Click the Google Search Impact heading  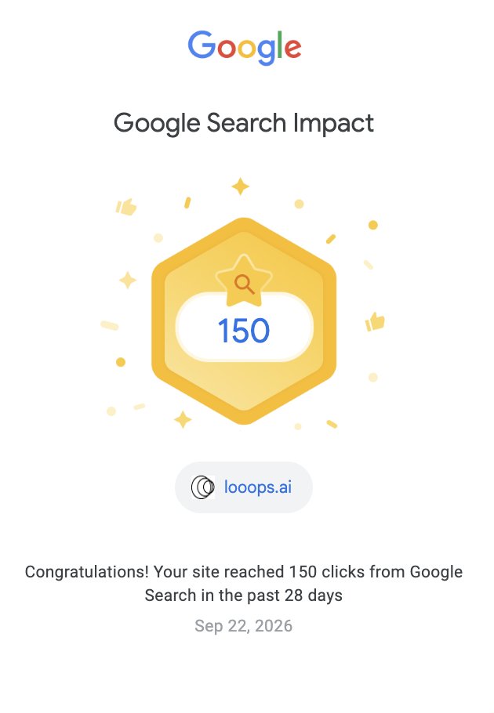(x=244, y=123)
